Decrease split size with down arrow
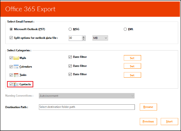181x131 pixels. coord(84,39)
